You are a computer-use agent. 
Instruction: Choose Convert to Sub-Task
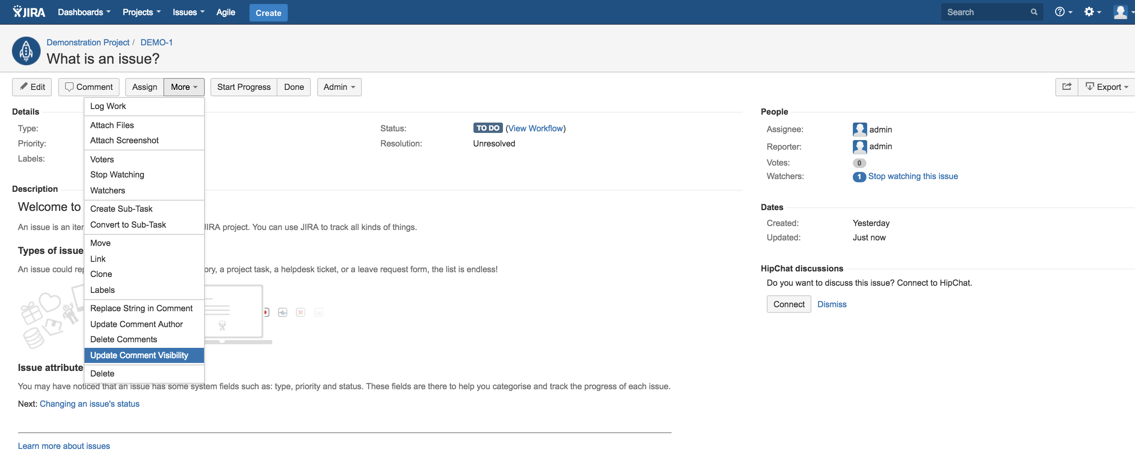[x=144, y=225]
